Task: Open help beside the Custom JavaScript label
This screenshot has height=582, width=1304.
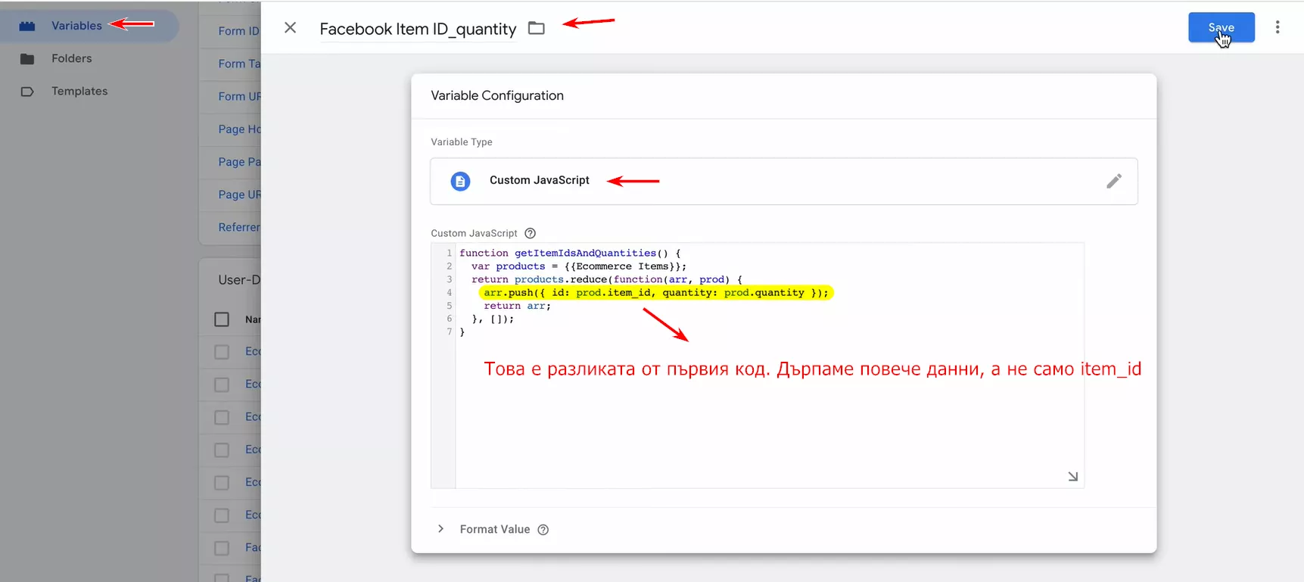Action: (531, 233)
